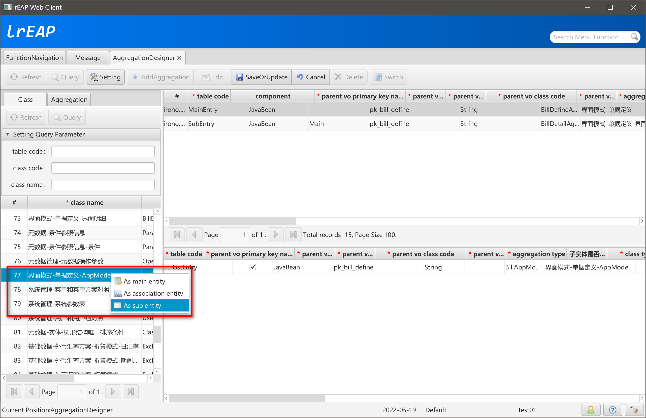The width and height of the screenshot is (646, 418).
Task: Click Query in the Class panel
Action: pyautogui.click(x=67, y=117)
